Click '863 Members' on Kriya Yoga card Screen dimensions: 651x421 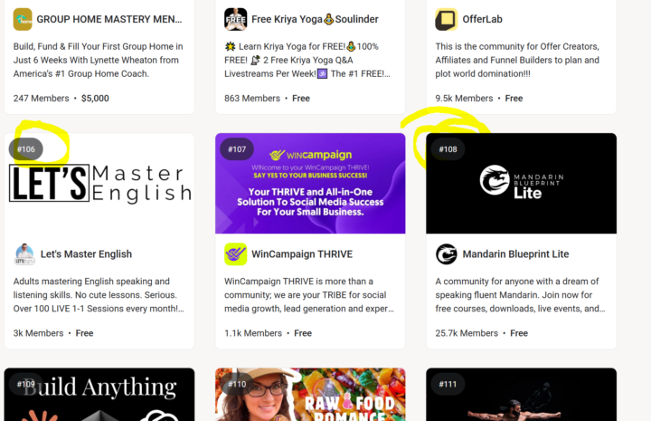252,99
